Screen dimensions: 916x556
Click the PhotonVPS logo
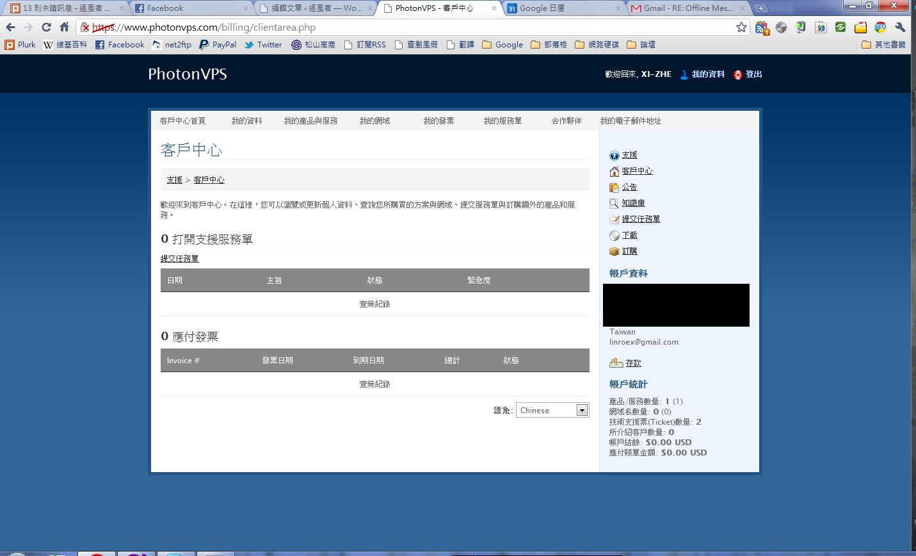[188, 74]
